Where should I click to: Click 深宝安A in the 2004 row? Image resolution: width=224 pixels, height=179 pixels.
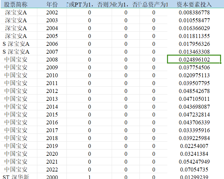click(x=16, y=28)
